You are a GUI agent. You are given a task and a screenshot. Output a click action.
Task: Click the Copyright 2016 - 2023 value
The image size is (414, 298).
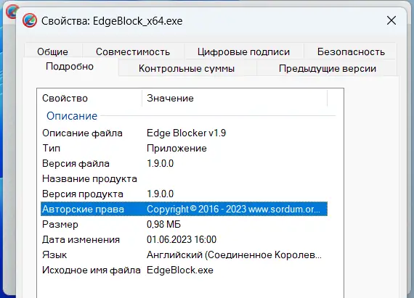point(233,210)
